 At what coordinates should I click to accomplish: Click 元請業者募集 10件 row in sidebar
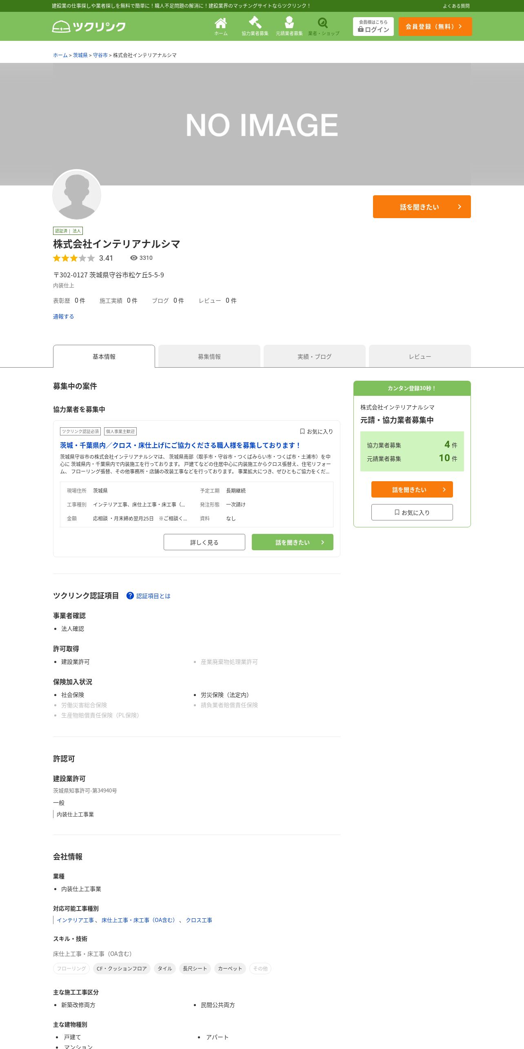(x=412, y=458)
